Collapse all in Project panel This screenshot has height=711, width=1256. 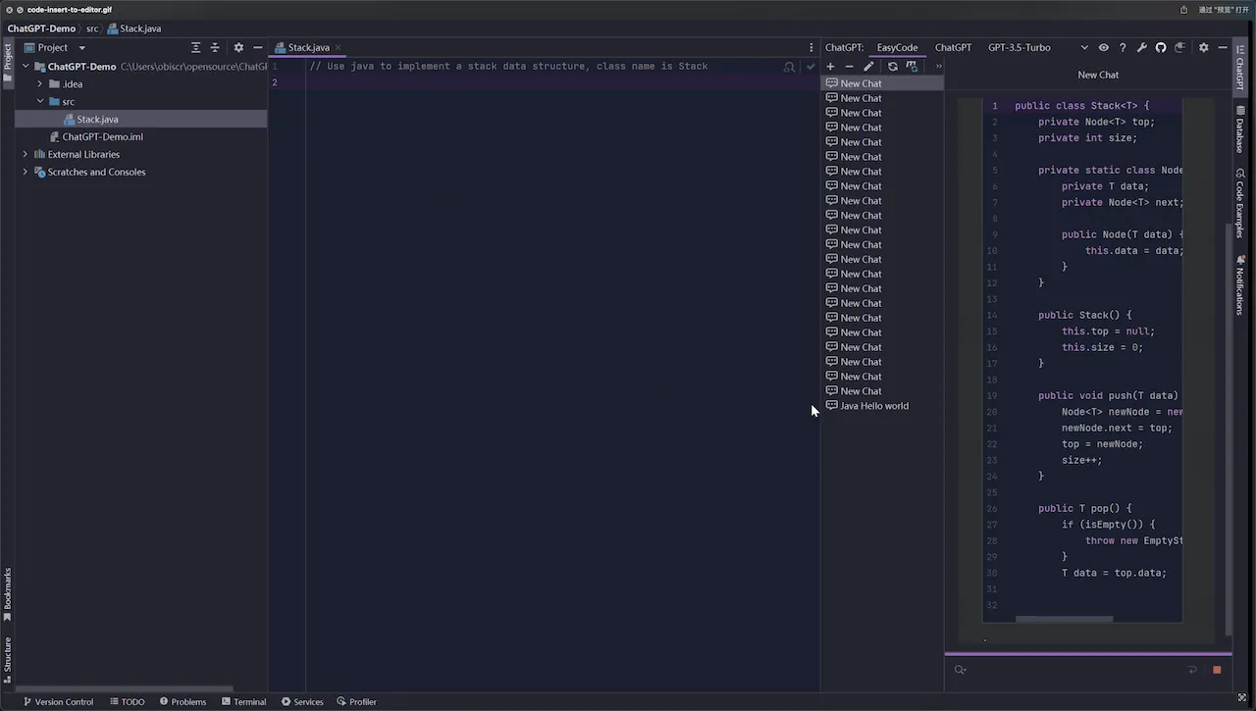[x=215, y=47]
